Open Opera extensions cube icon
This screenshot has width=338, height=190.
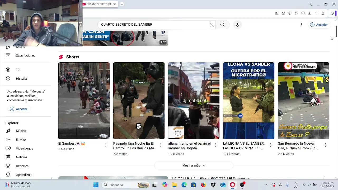click(332, 13)
